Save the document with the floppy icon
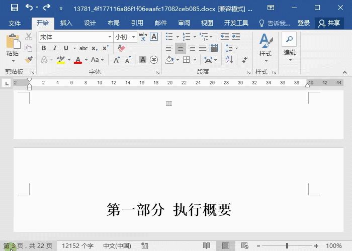352x251 pixels. click(15, 8)
